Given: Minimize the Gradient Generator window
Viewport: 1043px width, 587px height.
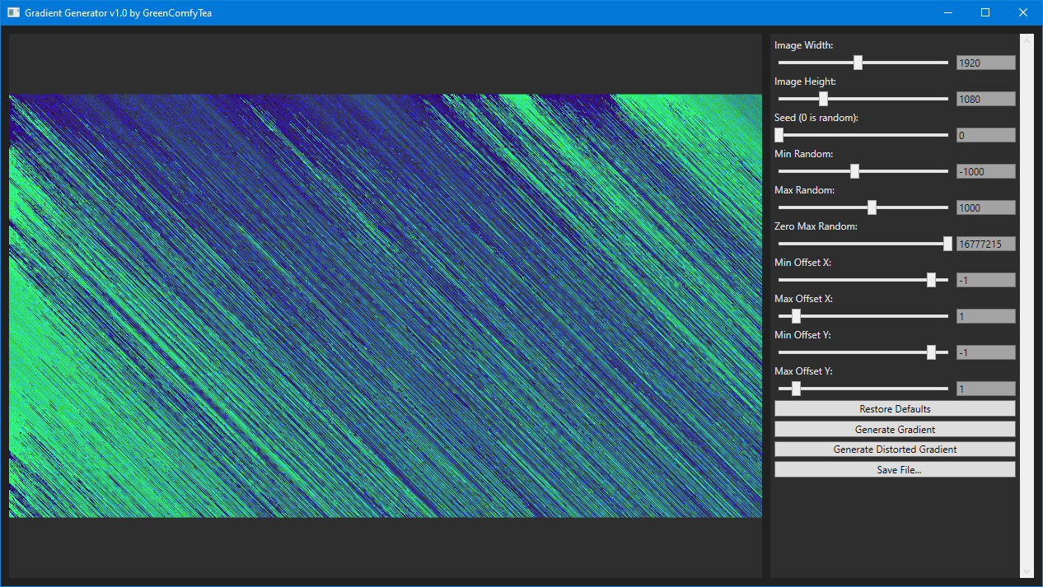Looking at the screenshot, I should point(947,12).
